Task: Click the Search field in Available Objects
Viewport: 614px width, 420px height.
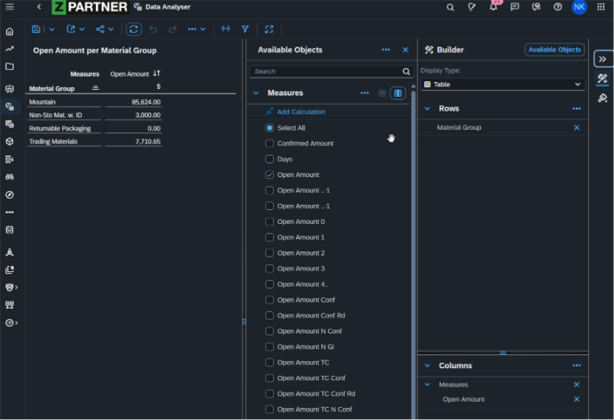Action: point(326,72)
